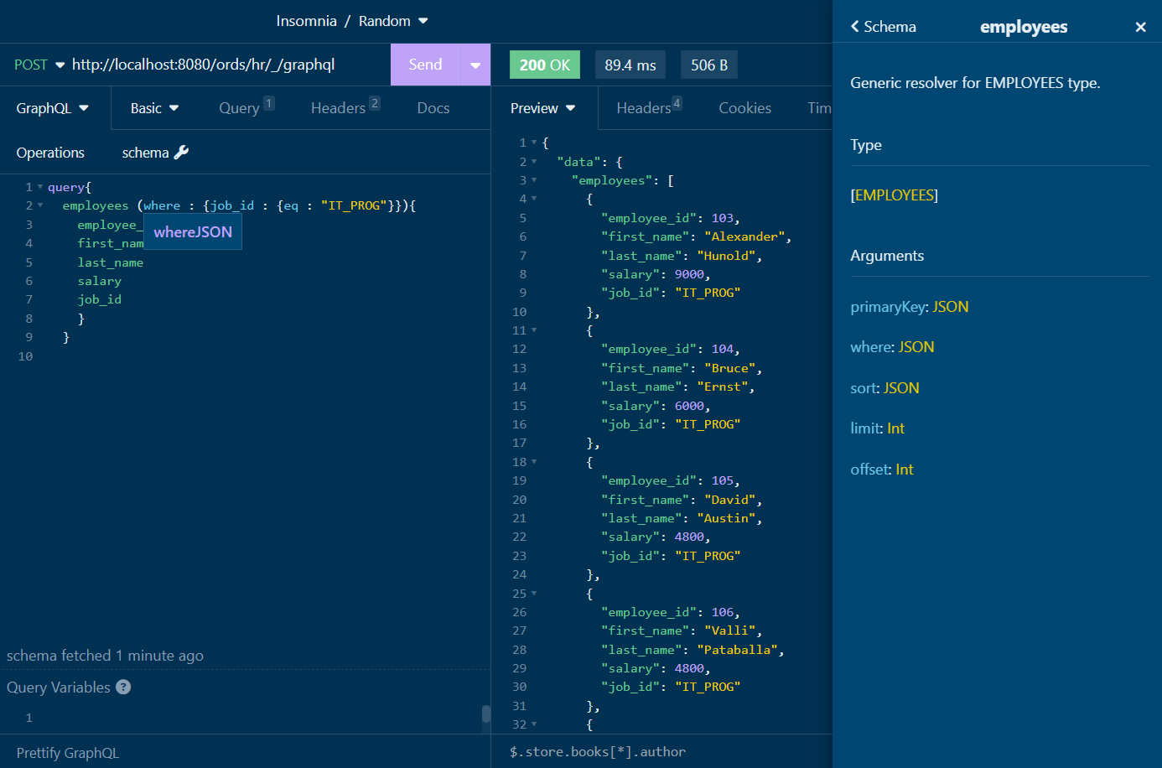Click the "Austin" value in response

(x=726, y=518)
